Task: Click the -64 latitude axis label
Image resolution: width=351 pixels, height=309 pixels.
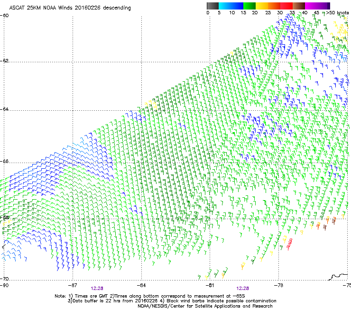Action: coord(4,109)
